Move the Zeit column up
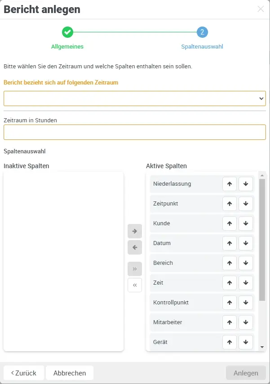This screenshot has height=384, width=270. 230,282
